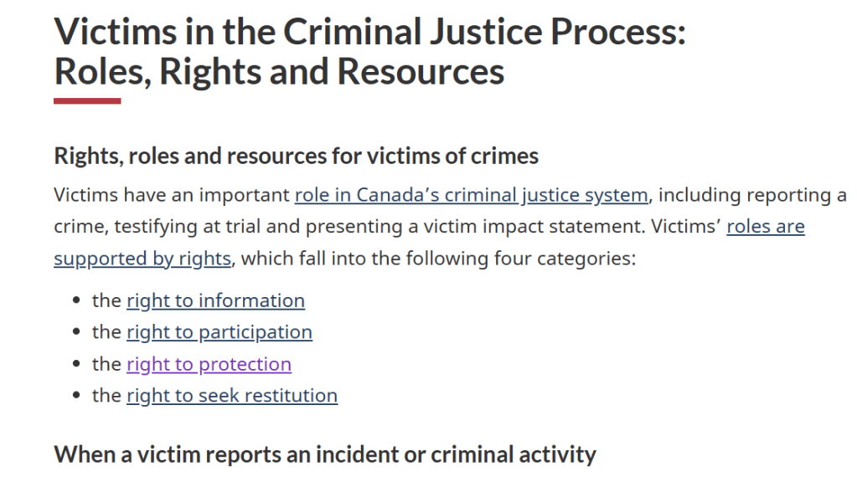This screenshot has width=857, height=477.
Task: Open the "role in Canada's criminal justice system" link
Action: coord(471,196)
